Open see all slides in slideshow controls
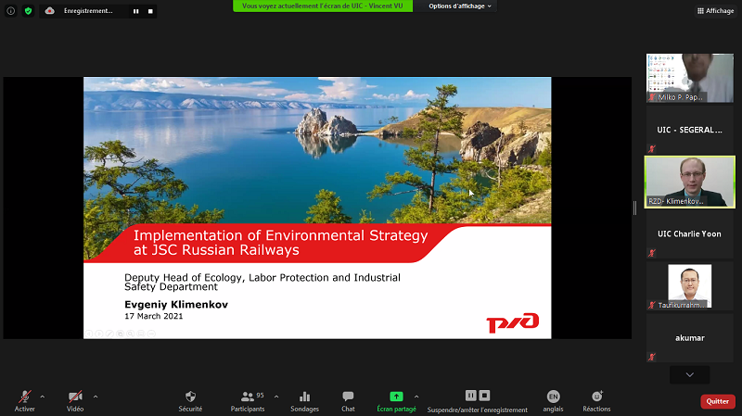The height and width of the screenshot is (416, 742). 121,334
